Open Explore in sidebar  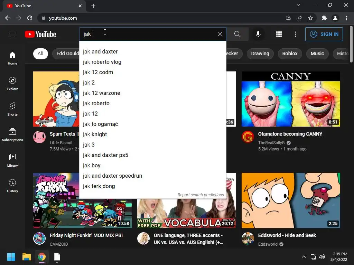point(12,84)
